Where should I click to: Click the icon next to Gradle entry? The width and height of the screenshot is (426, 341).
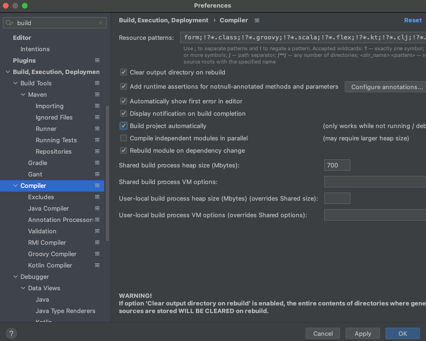97,163
